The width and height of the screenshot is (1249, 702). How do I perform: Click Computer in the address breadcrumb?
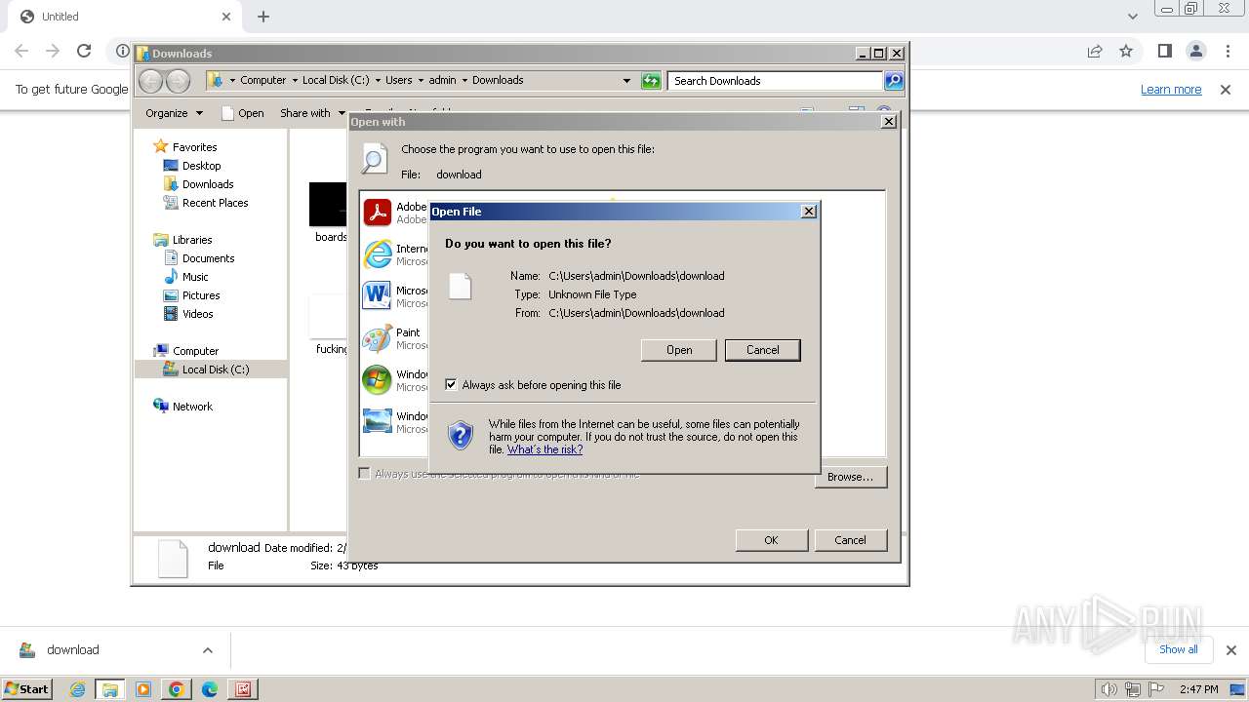[x=263, y=81]
